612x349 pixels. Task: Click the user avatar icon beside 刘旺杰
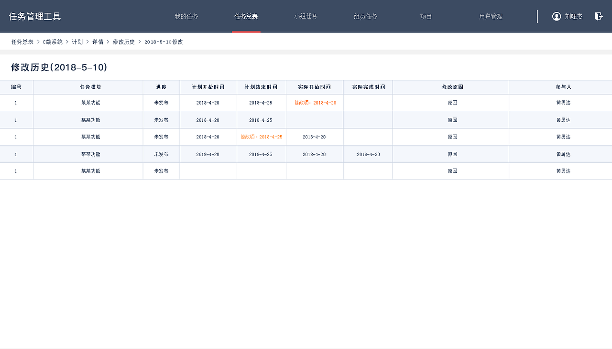click(556, 16)
